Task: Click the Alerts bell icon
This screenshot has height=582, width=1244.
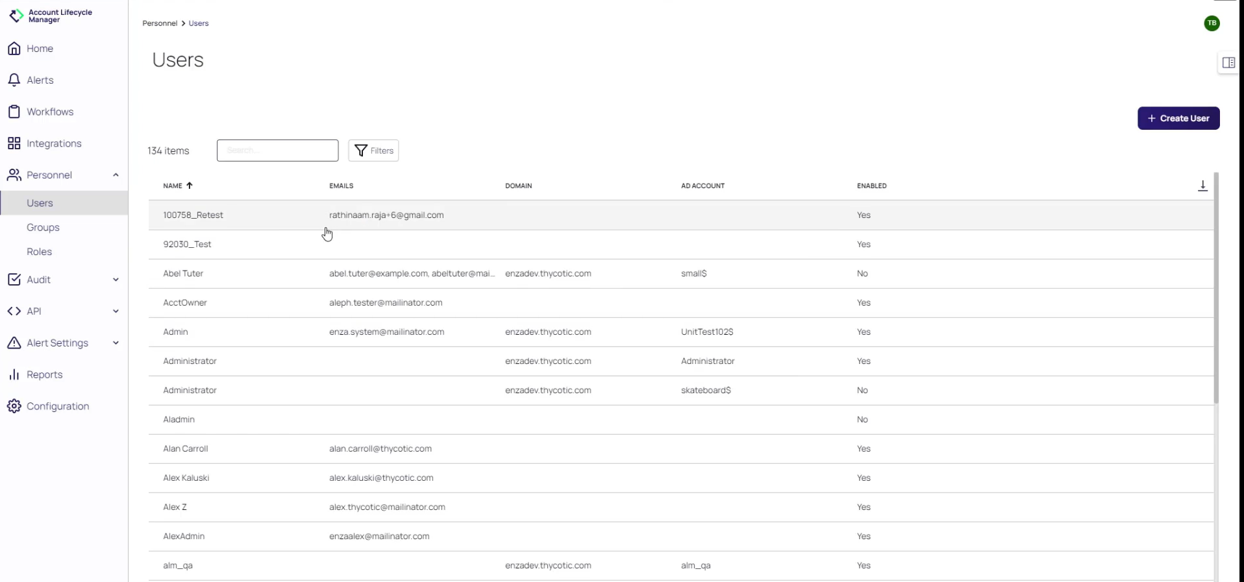Action: [x=14, y=80]
